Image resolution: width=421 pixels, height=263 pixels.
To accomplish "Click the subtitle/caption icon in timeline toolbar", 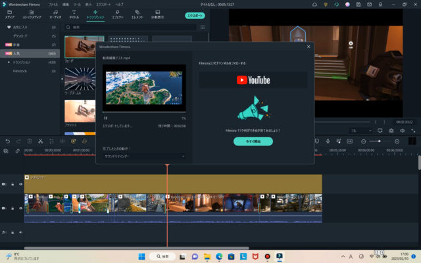I will coord(350,141).
